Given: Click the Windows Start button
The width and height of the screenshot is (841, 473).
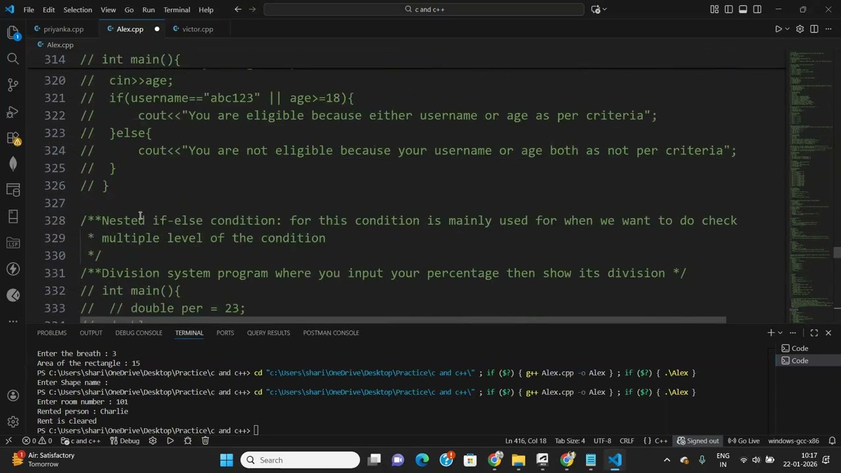Looking at the screenshot, I should coord(227,460).
